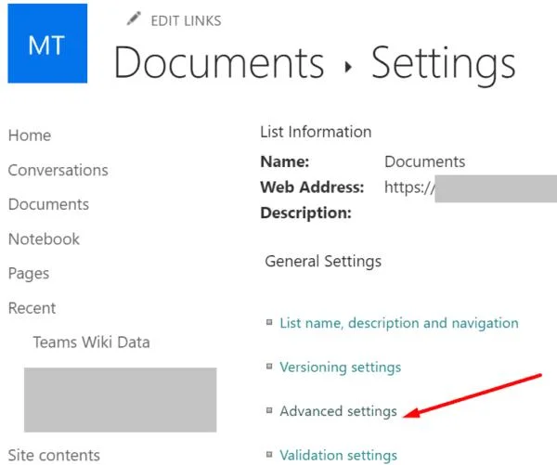Image resolution: width=557 pixels, height=465 pixels.
Task: Open Teams Wiki Data under Recent
Action: tap(92, 342)
